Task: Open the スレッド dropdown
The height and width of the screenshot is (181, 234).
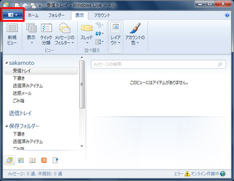Action: (86, 34)
